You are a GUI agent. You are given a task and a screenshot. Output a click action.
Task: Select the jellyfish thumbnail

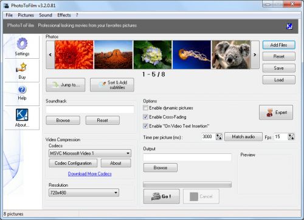point(192,55)
